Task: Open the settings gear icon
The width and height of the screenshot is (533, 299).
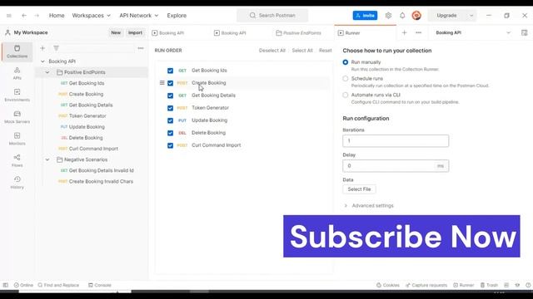Action: pyautogui.click(x=388, y=16)
